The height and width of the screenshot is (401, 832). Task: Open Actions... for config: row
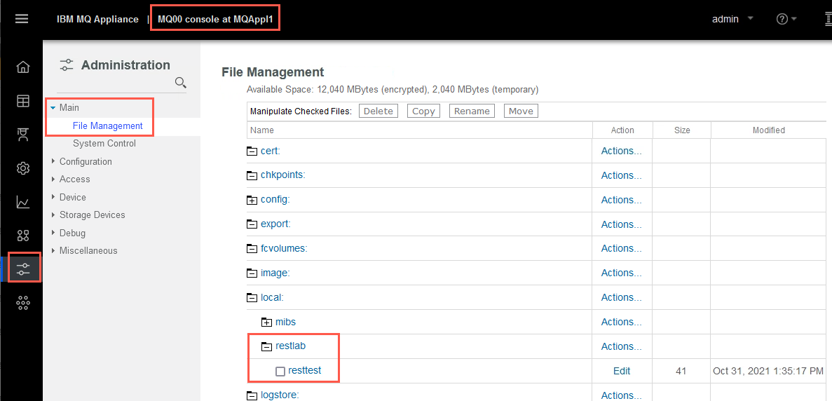(x=621, y=200)
